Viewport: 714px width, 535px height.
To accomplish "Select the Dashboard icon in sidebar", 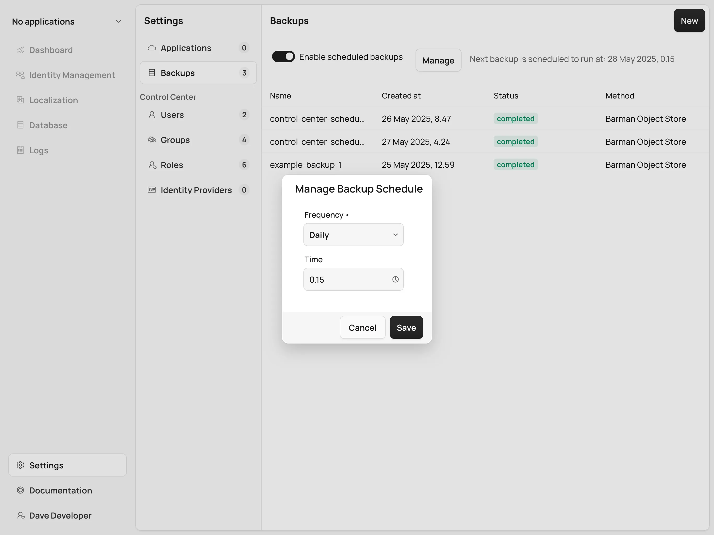I will 20,50.
